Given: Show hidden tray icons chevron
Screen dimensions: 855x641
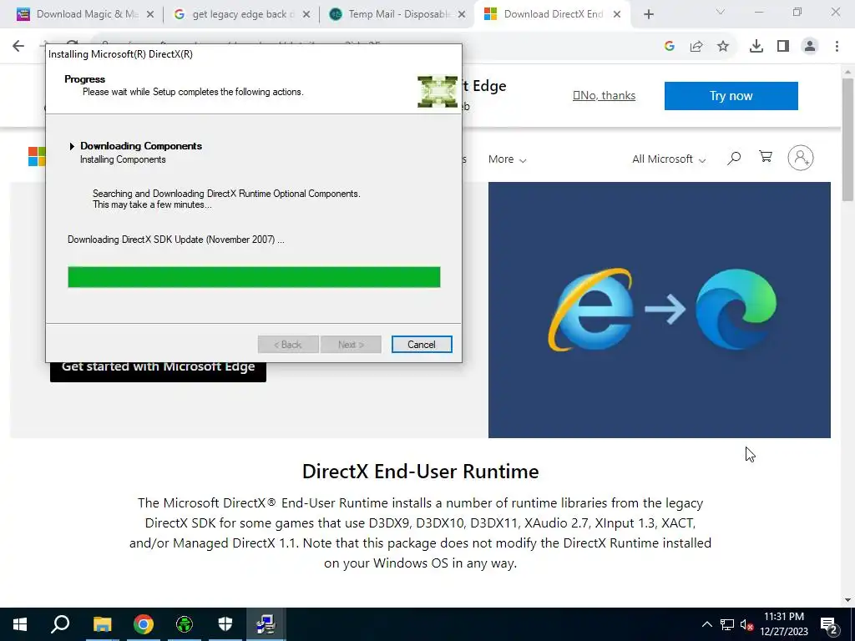Looking at the screenshot, I should tap(706, 624).
